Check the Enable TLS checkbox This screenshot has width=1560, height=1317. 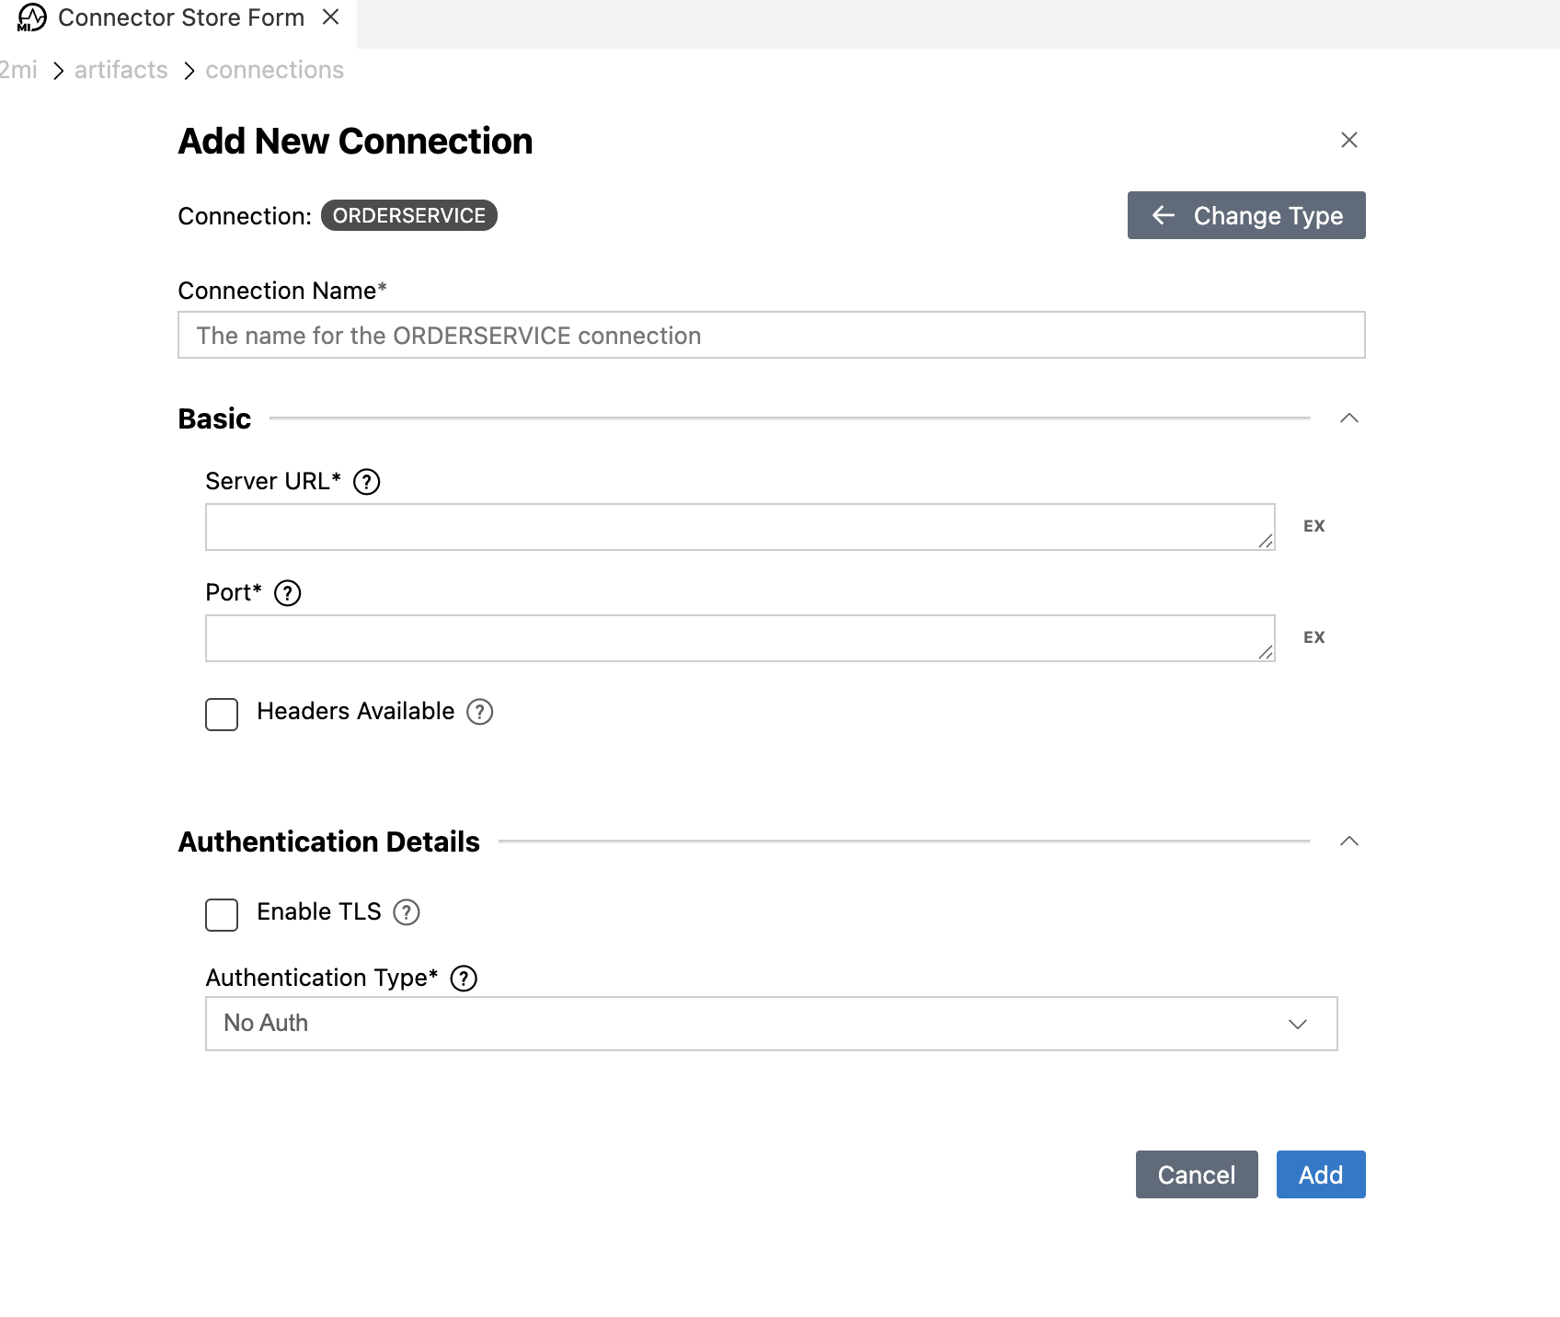222,915
